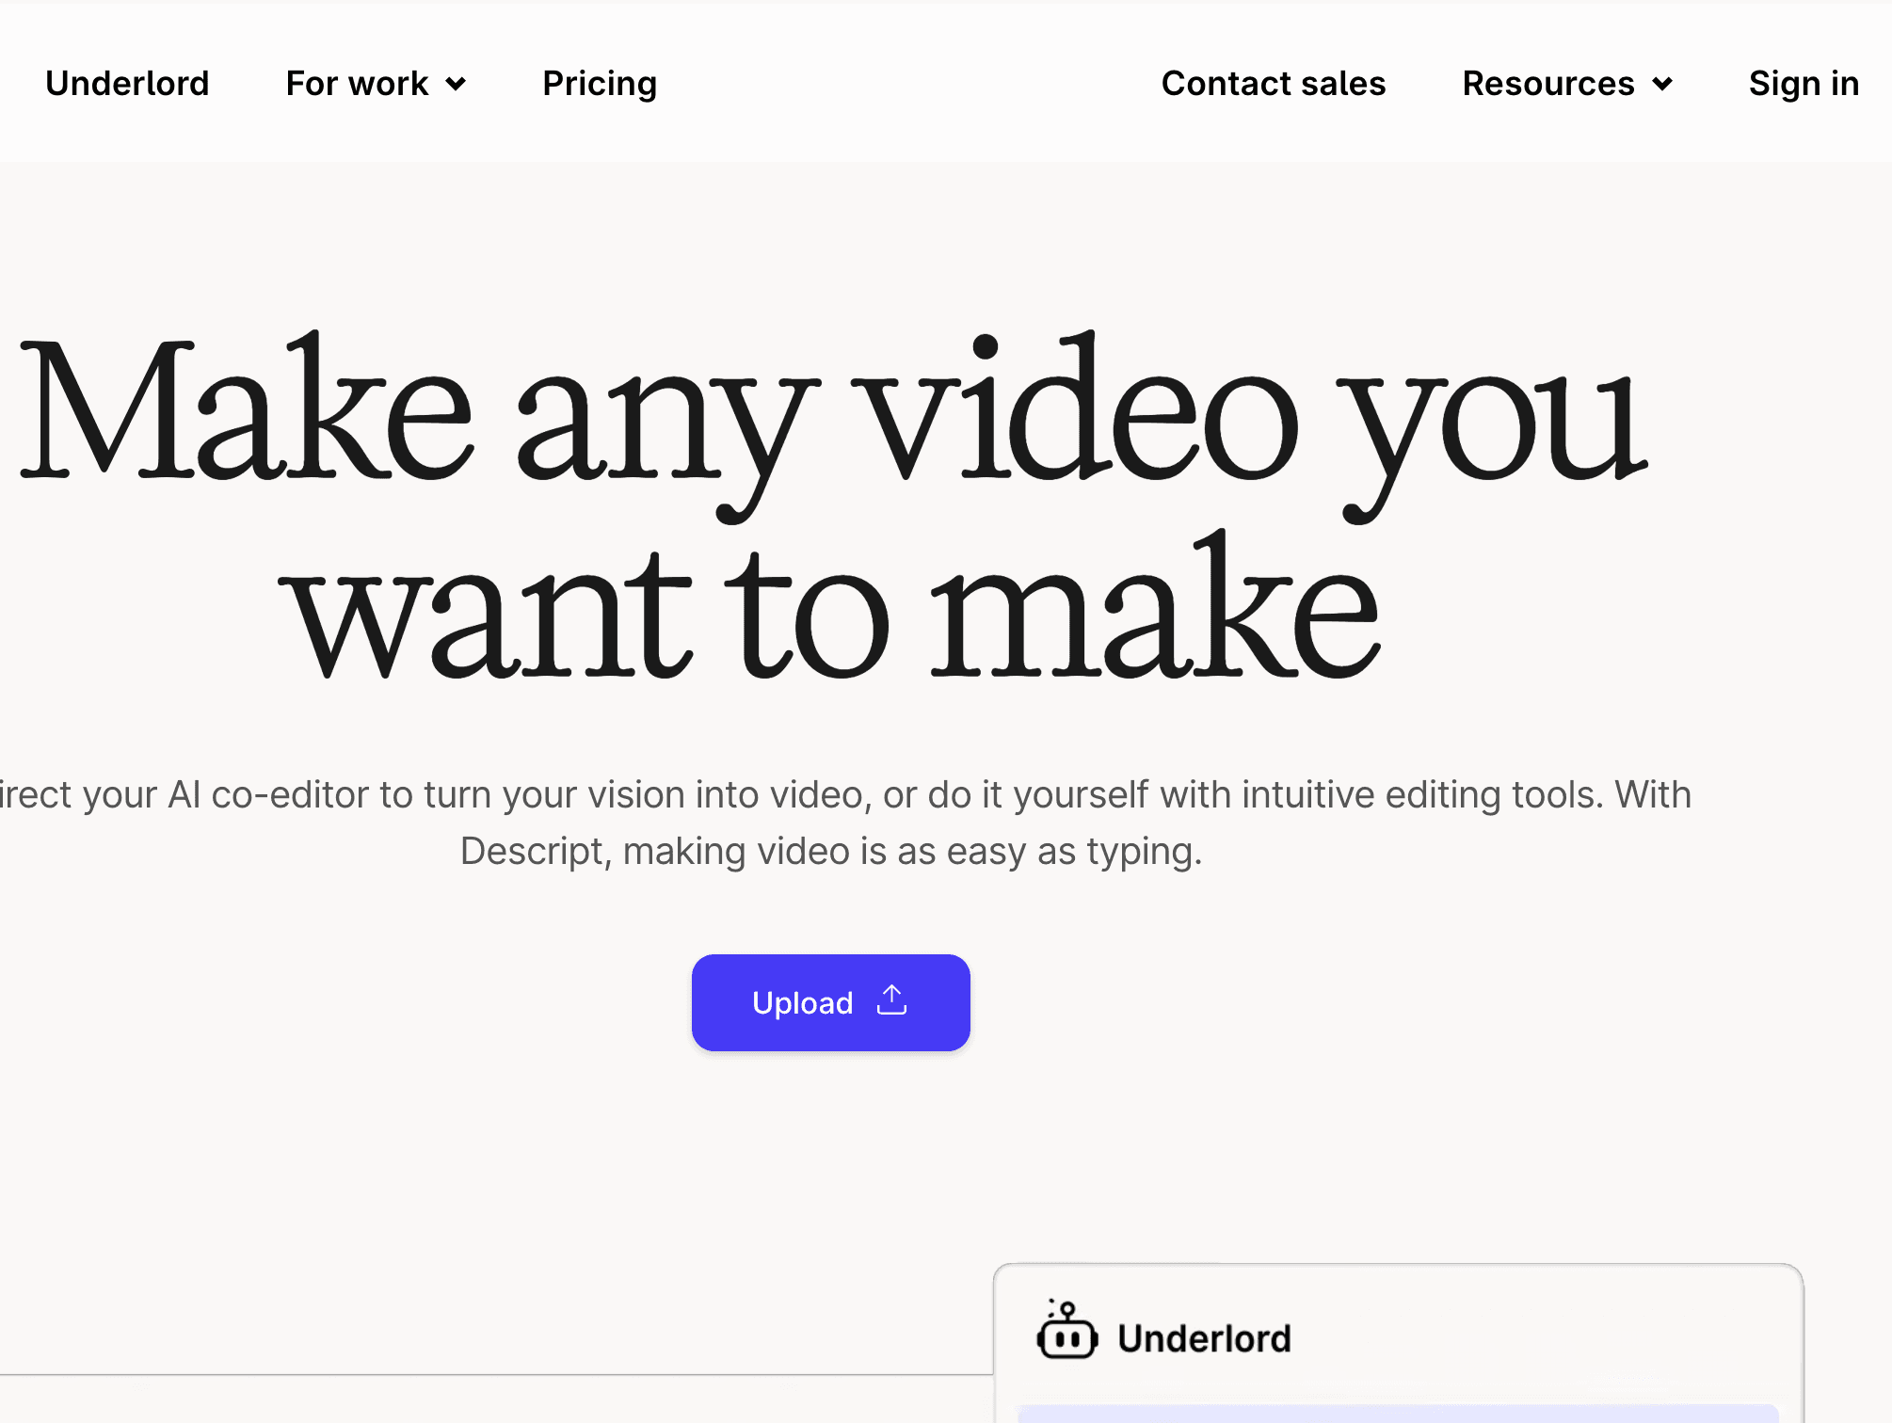Click the blue Upload button
Screen dimensions: 1892x1423
point(831,1002)
